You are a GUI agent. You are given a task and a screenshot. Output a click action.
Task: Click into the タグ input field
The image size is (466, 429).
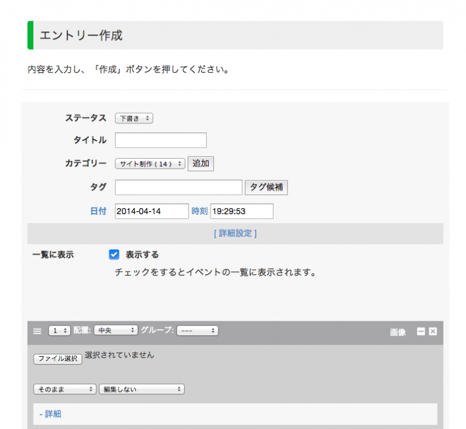(178, 187)
